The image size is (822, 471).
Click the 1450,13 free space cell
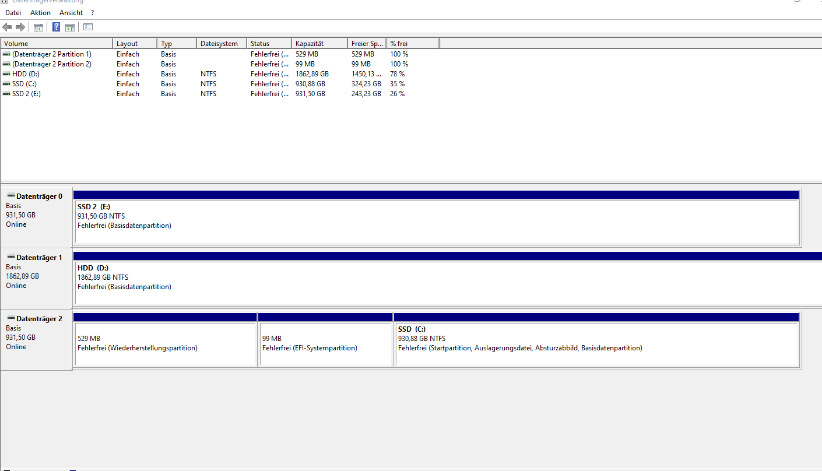pos(367,74)
